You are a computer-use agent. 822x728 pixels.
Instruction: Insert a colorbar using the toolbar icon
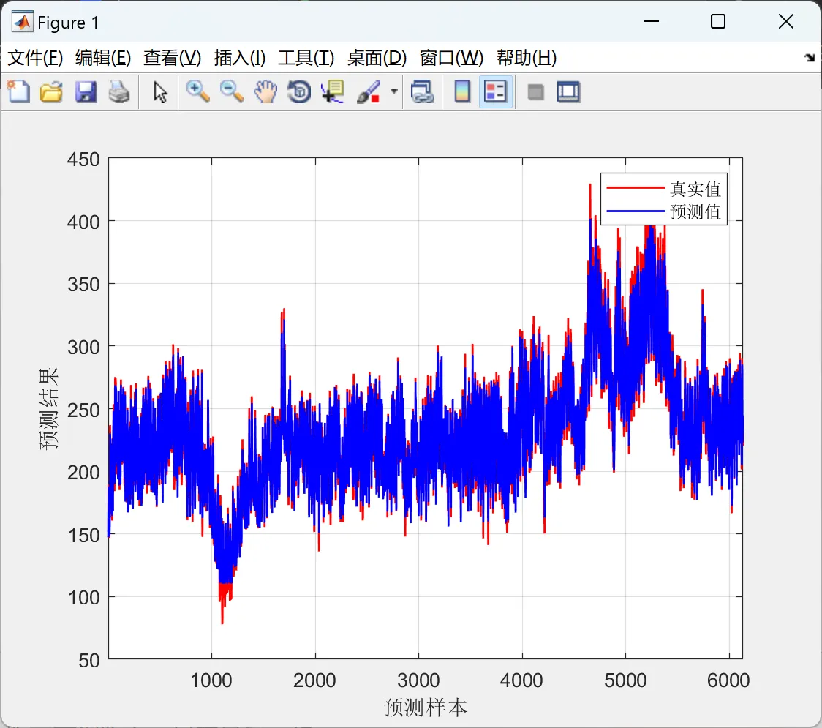(x=462, y=91)
